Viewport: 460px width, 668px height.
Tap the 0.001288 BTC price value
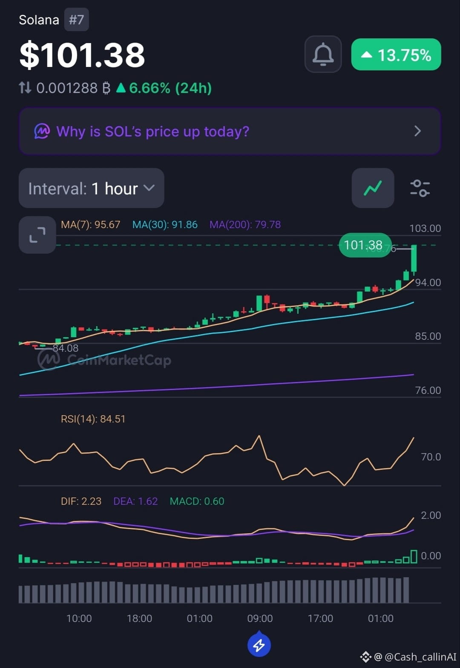[x=73, y=88]
